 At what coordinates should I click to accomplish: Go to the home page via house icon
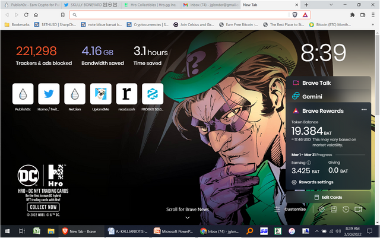click(36, 15)
